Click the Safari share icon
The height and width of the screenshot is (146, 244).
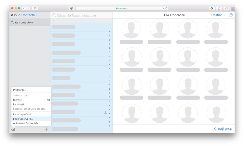coord(219,8)
